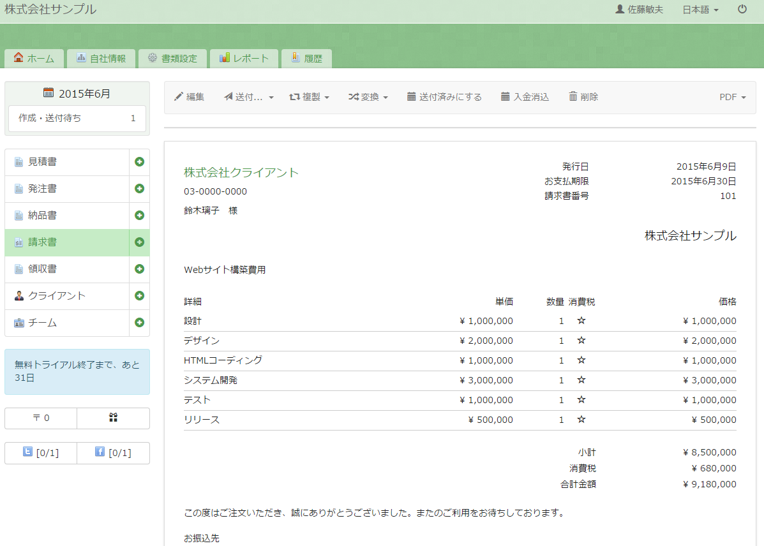The width and height of the screenshot is (764, 546).
Task: Select 請求書 in sidebar
Action: (x=67, y=242)
